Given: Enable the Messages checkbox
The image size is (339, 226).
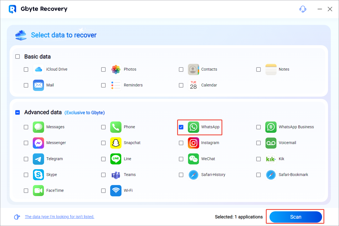Looking at the screenshot, I should click(26, 127).
